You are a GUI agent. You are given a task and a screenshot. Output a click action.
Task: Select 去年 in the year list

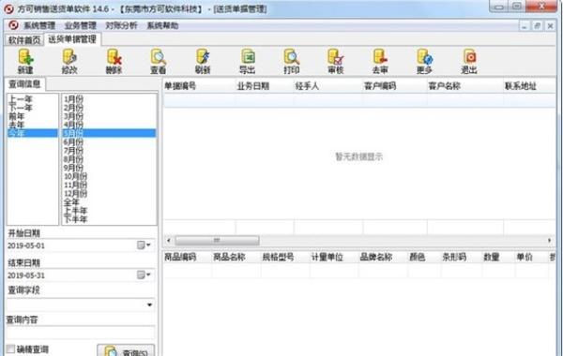click(33, 125)
